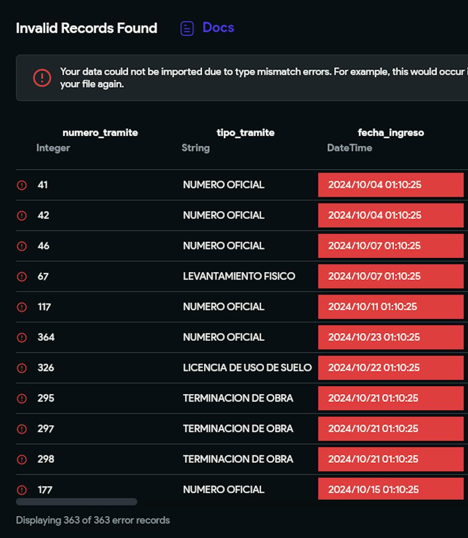Viewport: 468px width, 538px height.
Task: Click the error icon for record 41
Action: [x=22, y=185]
